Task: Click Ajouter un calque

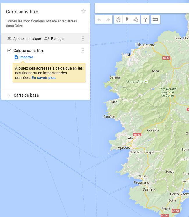Action: point(24,39)
